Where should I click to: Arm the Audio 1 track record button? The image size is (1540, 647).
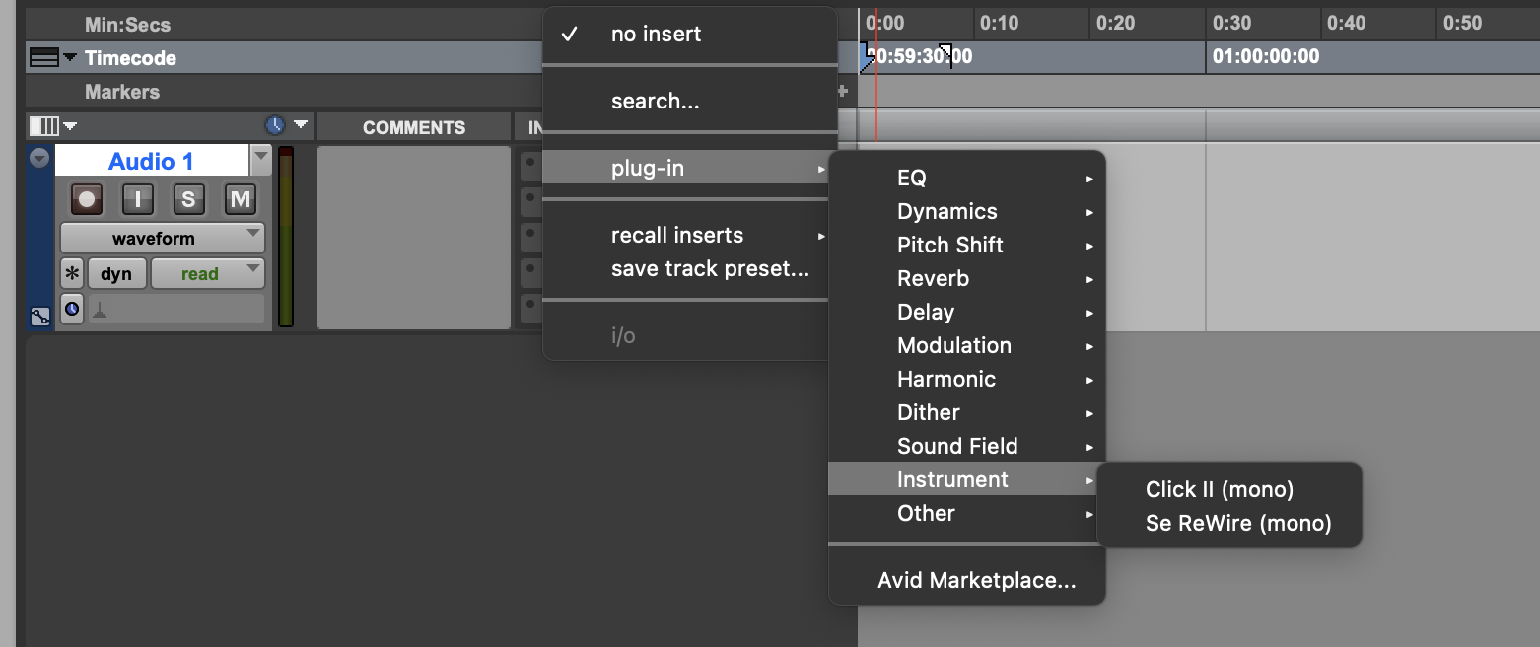[x=87, y=200]
